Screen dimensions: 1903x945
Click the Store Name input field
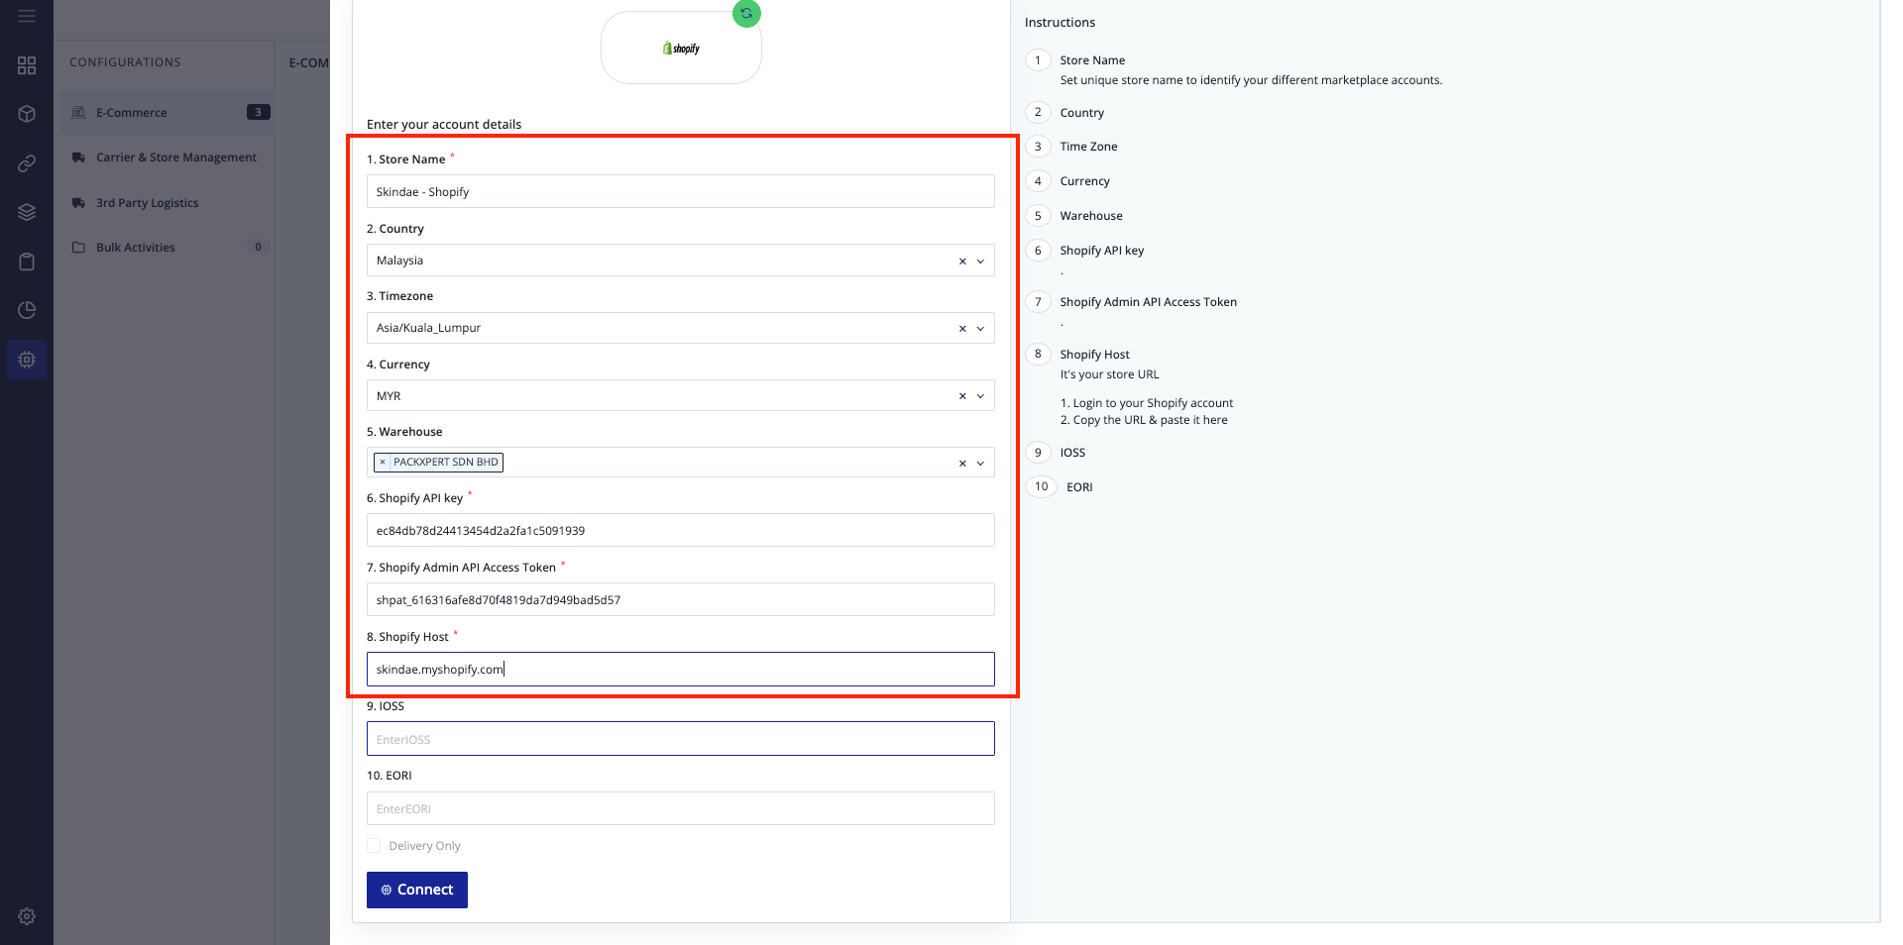pos(681,192)
